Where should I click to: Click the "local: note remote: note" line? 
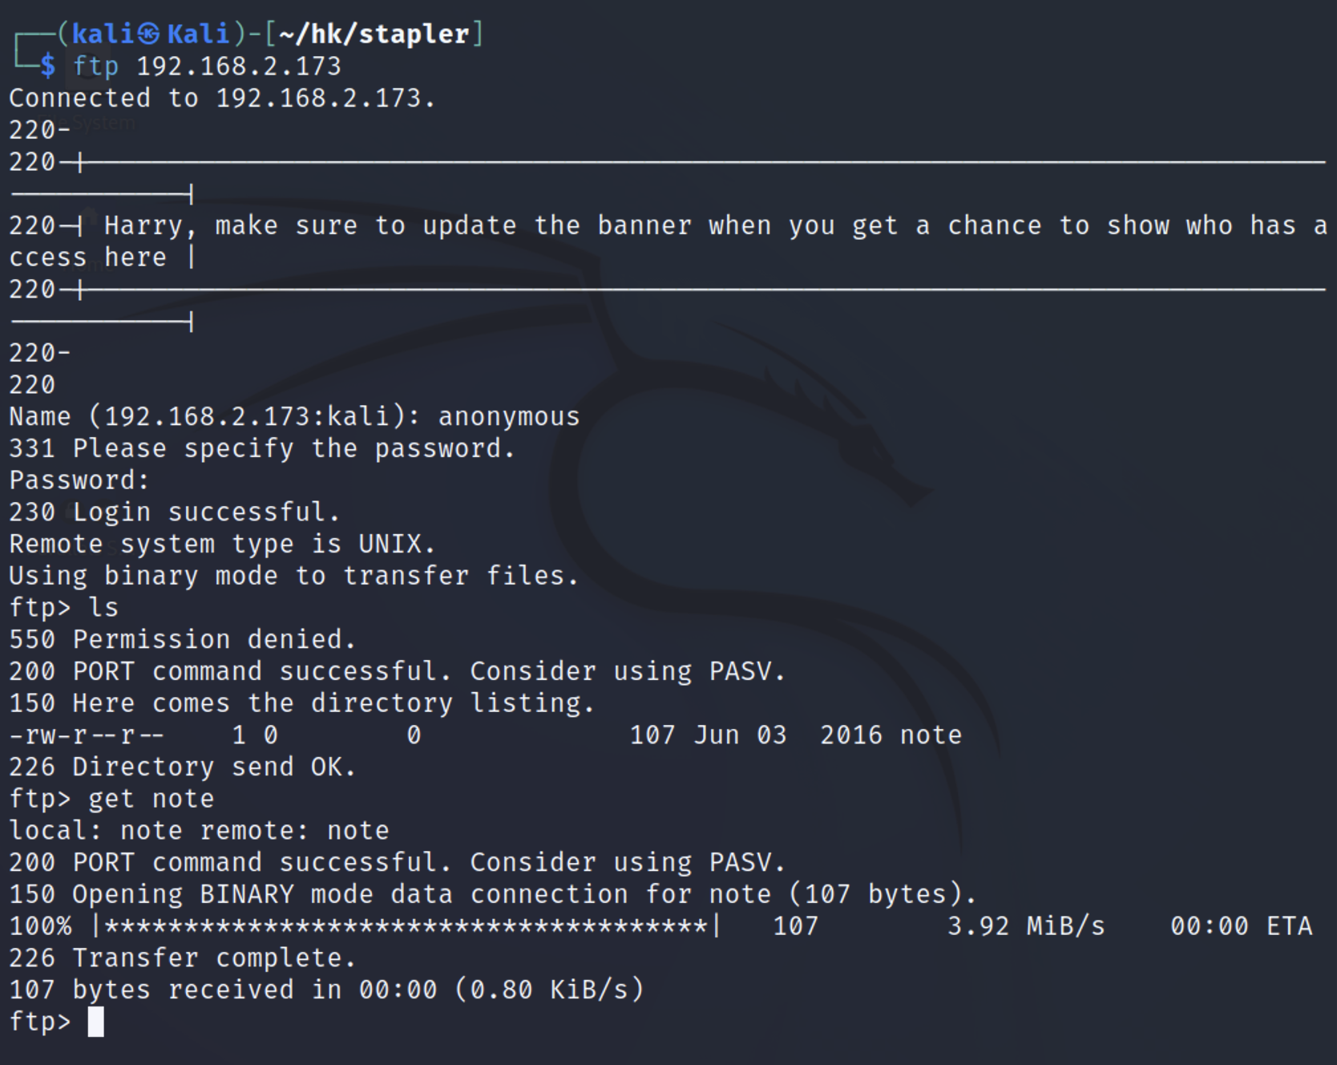(199, 830)
